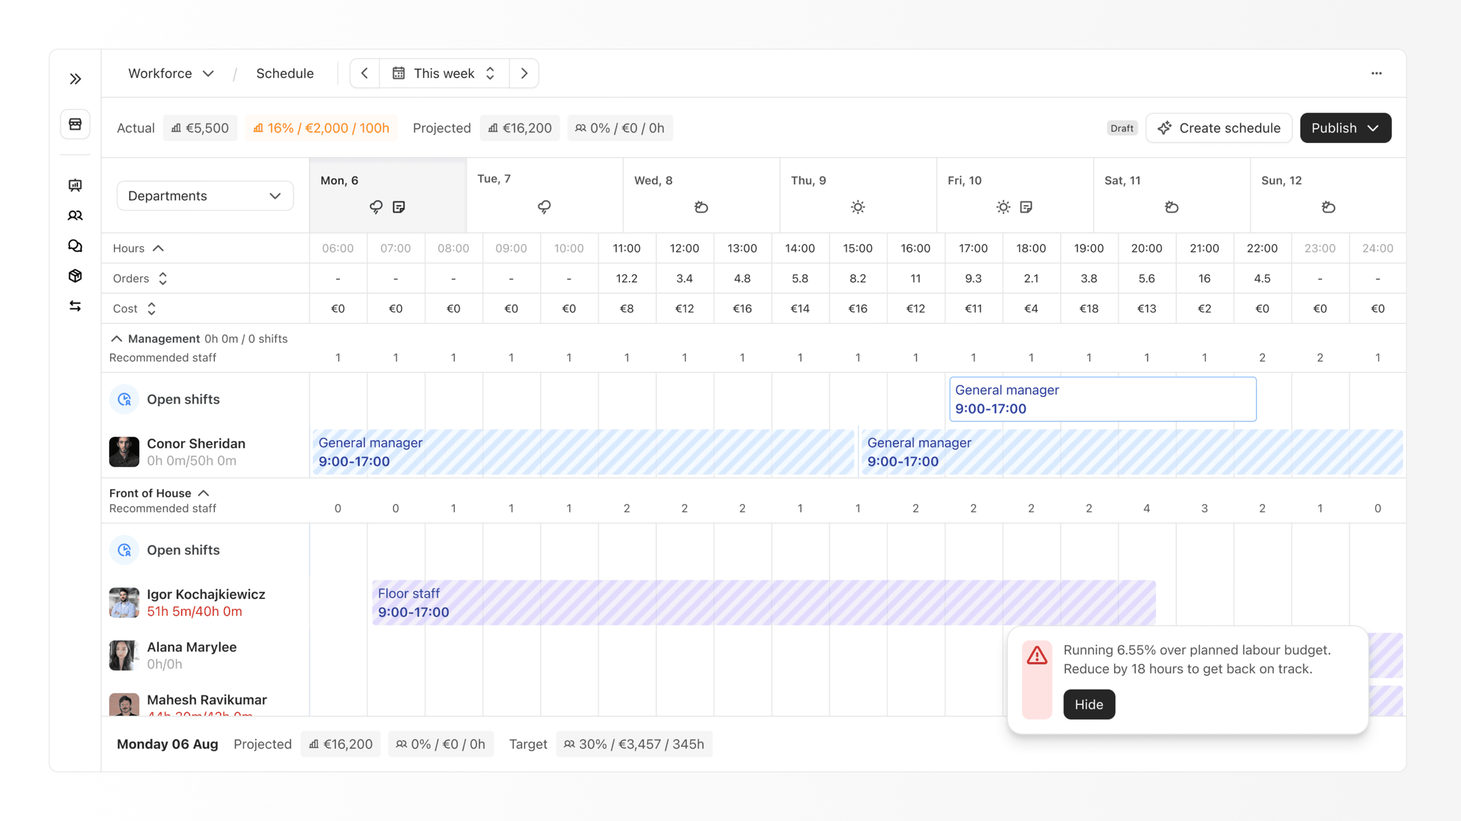Open the three-dot more options menu
The height and width of the screenshot is (821, 1461).
coord(1376,74)
